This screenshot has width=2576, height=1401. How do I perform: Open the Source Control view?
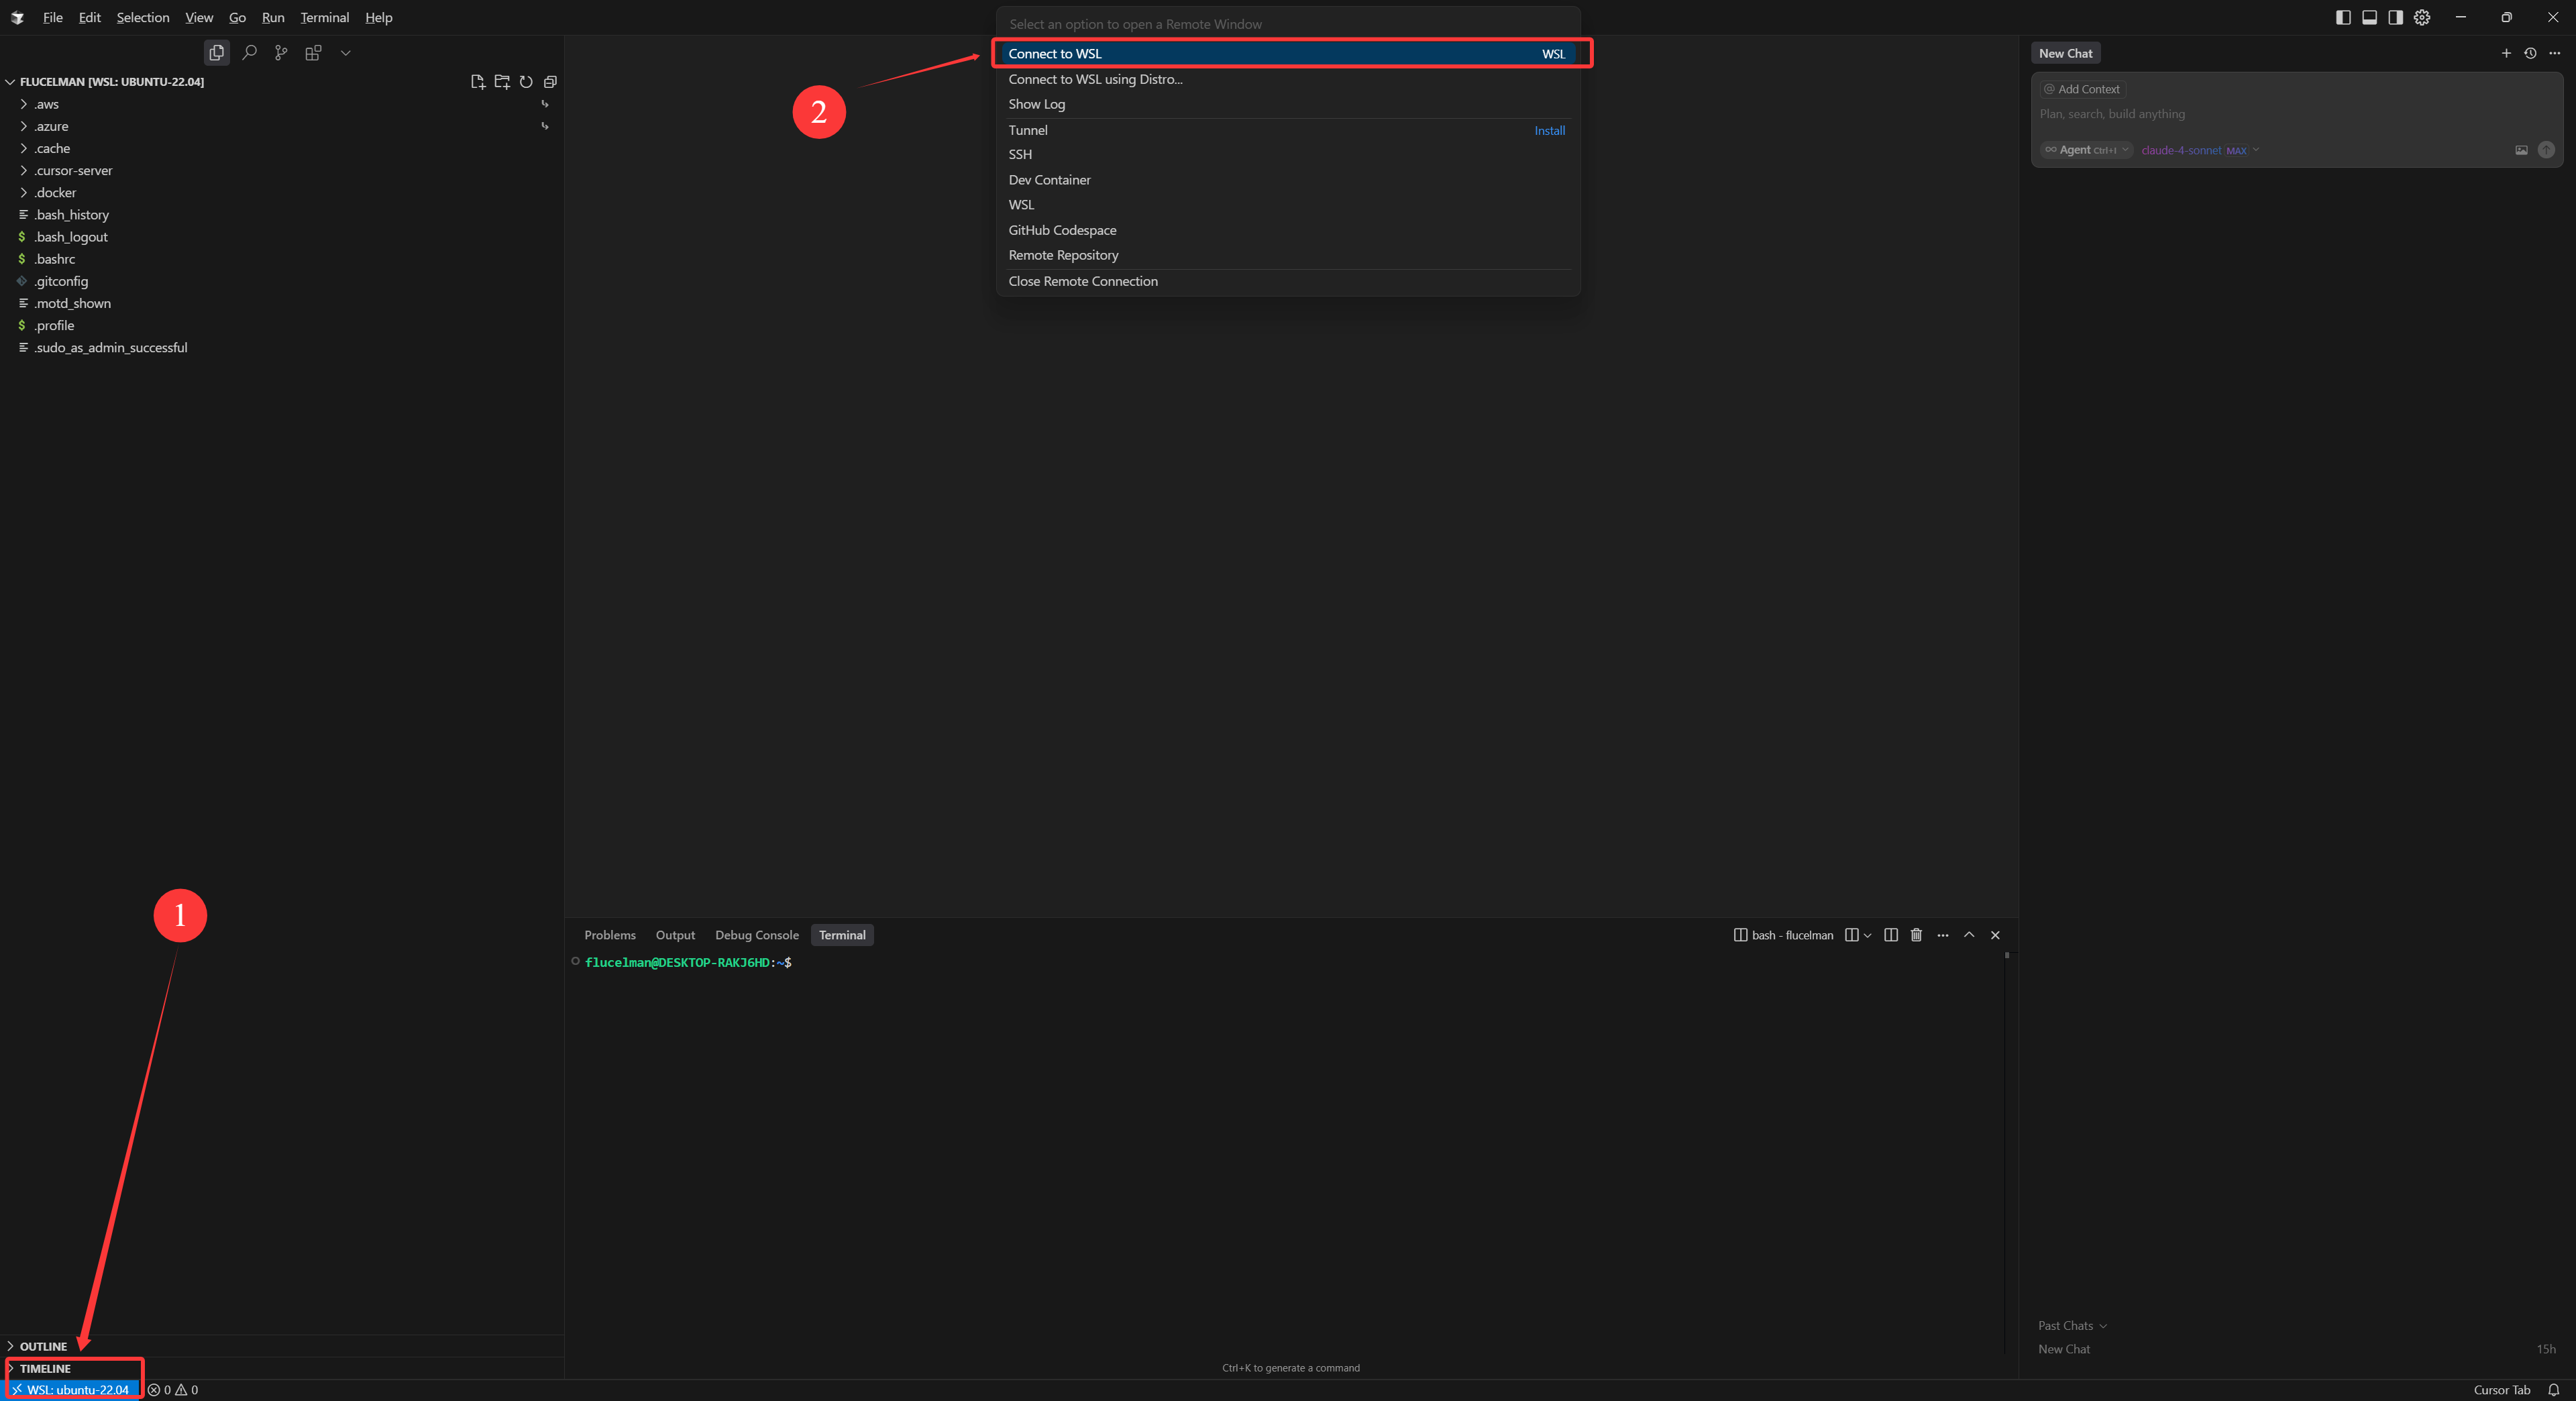(281, 53)
